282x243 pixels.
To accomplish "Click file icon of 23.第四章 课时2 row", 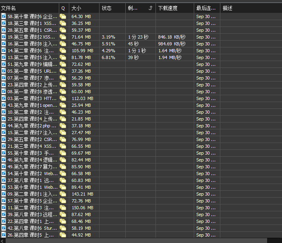I will tap(4, 85).
